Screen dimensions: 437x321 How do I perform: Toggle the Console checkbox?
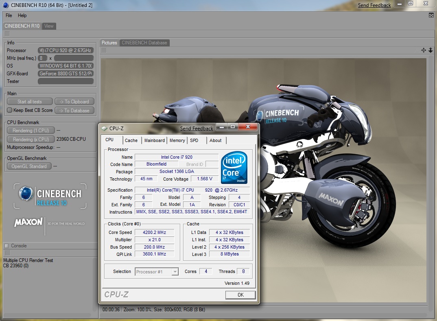pos(7,246)
